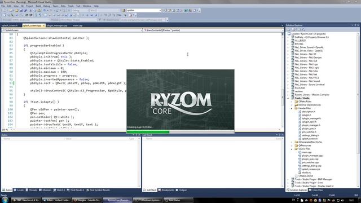The width and height of the screenshot is (361, 203).
Task: Click the Save icon in the toolbar
Action: [21, 10]
